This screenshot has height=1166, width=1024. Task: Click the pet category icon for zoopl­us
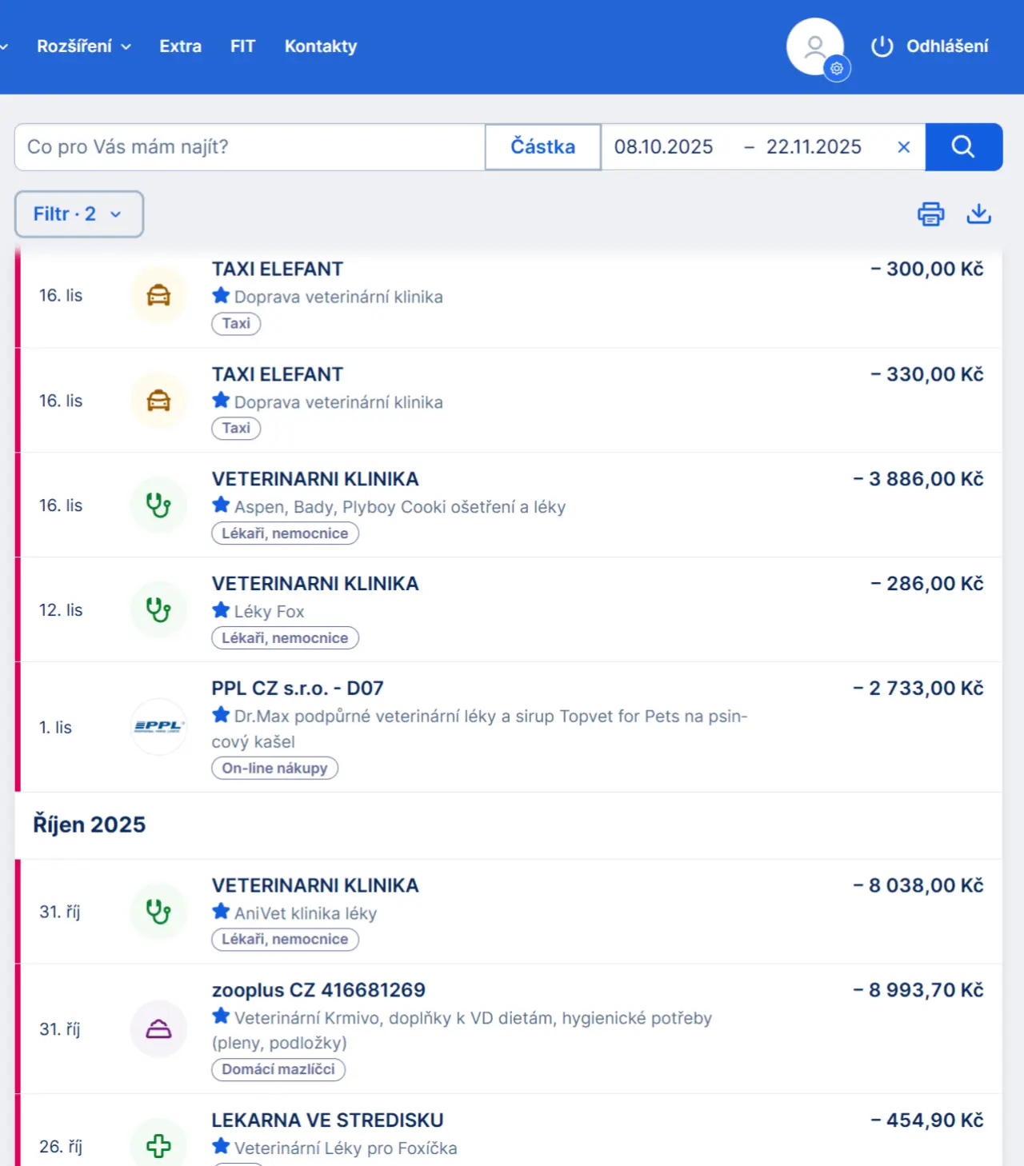(x=158, y=1029)
